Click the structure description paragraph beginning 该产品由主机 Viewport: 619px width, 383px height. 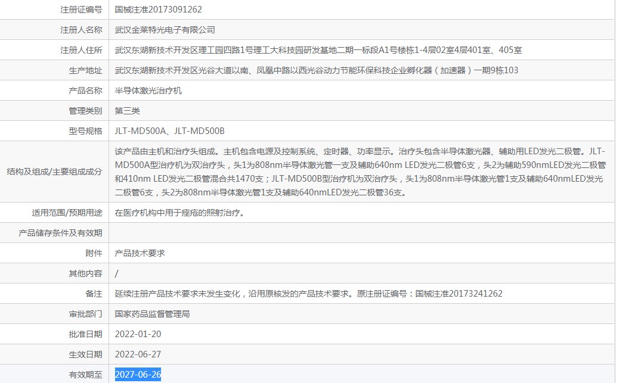pyautogui.click(x=360, y=172)
